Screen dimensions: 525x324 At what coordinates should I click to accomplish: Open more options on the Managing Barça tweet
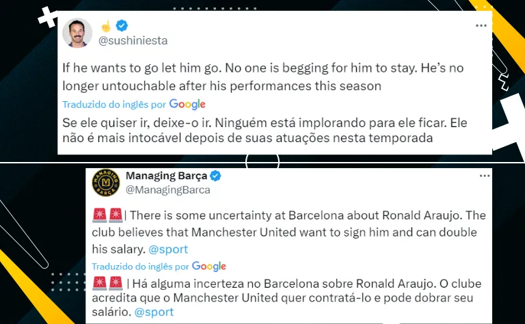pos(485,176)
